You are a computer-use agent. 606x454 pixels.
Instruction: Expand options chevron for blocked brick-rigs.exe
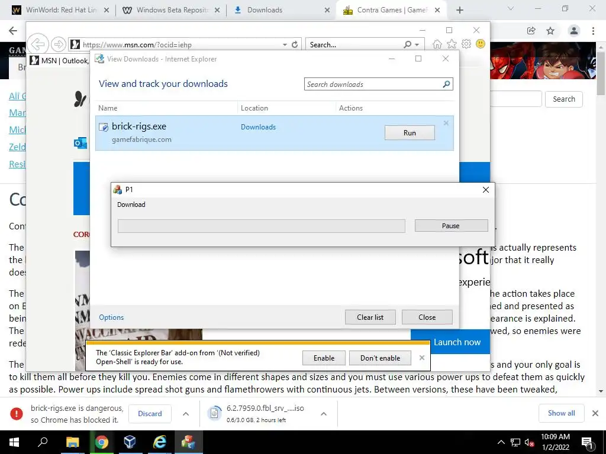point(186,414)
